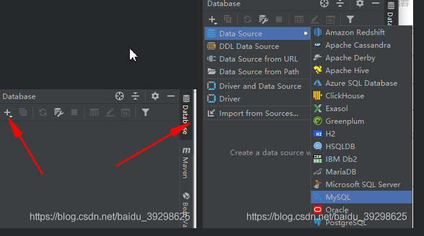Choose Data Source from Path
Viewport: 424px width, 236px height.
coord(257,72)
